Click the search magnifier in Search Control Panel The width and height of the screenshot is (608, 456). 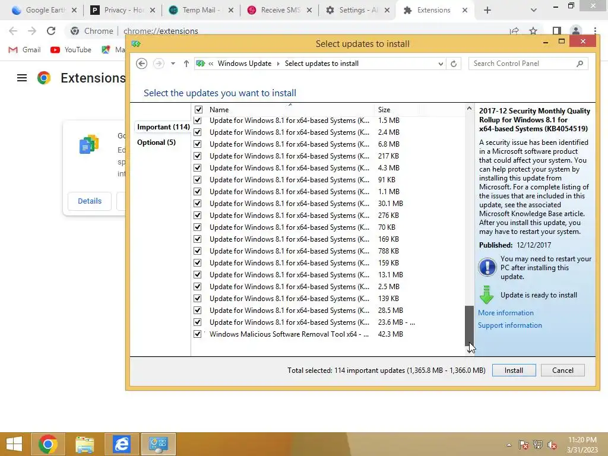click(579, 64)
